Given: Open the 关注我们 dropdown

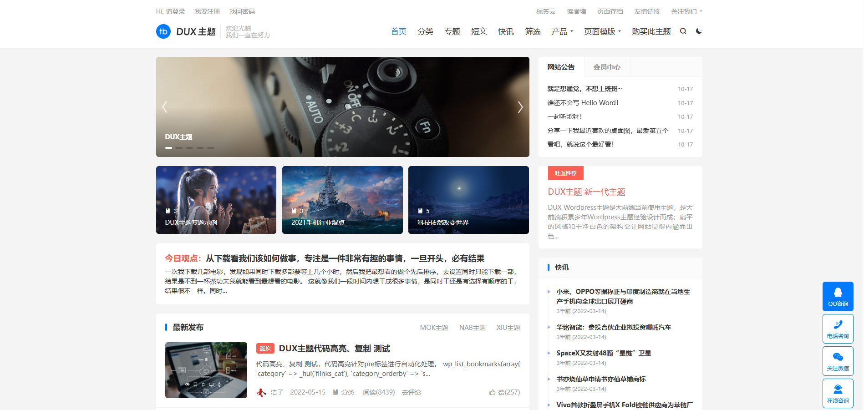Looking at the screenshot, I should pyautogui.click(x=686, y=11).
